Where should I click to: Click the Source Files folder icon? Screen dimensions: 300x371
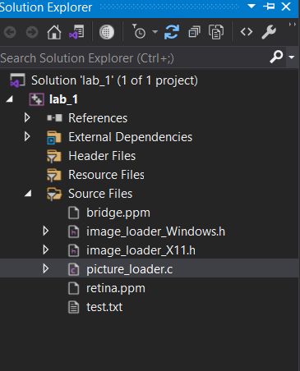54,194
